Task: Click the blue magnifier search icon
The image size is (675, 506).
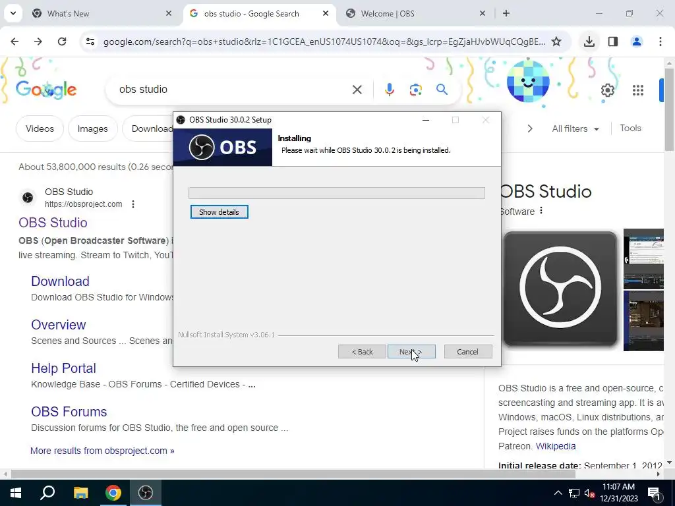Action: (x=442, y=90)
